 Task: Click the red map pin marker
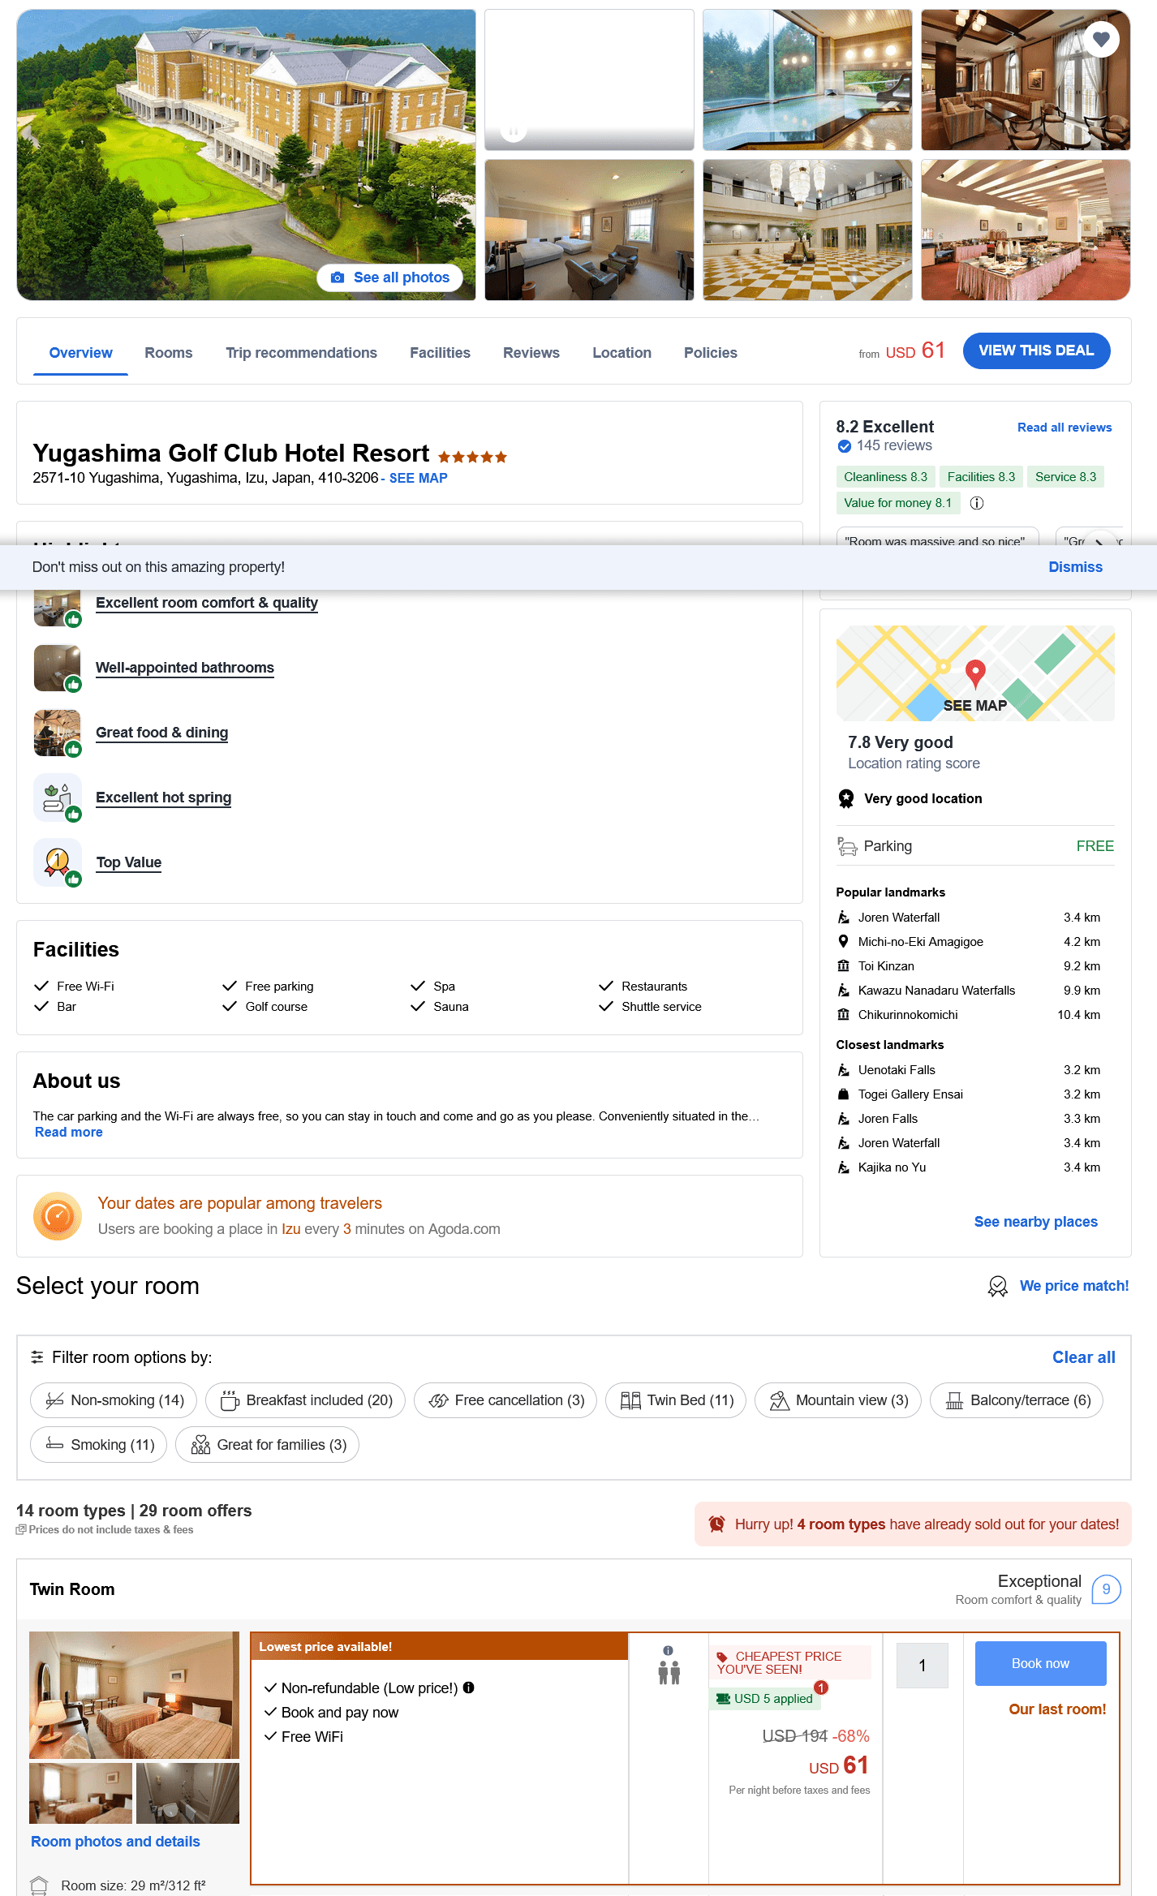click(x=975, y=673)
